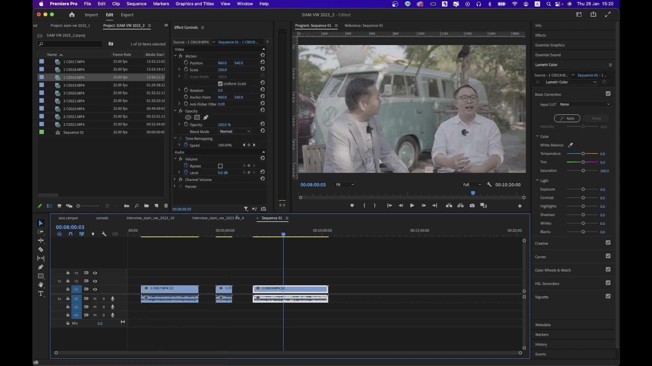
Task: Toggle Snap in Timeline magnet icon
Action: click(x=70, y=234)
